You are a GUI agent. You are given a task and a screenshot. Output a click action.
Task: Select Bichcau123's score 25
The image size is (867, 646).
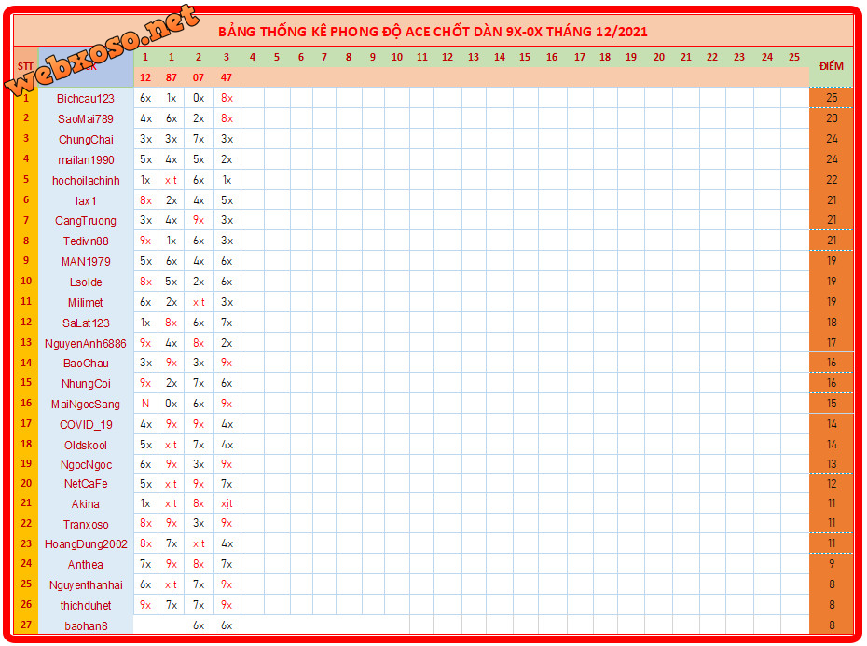(x=831, y=99)
